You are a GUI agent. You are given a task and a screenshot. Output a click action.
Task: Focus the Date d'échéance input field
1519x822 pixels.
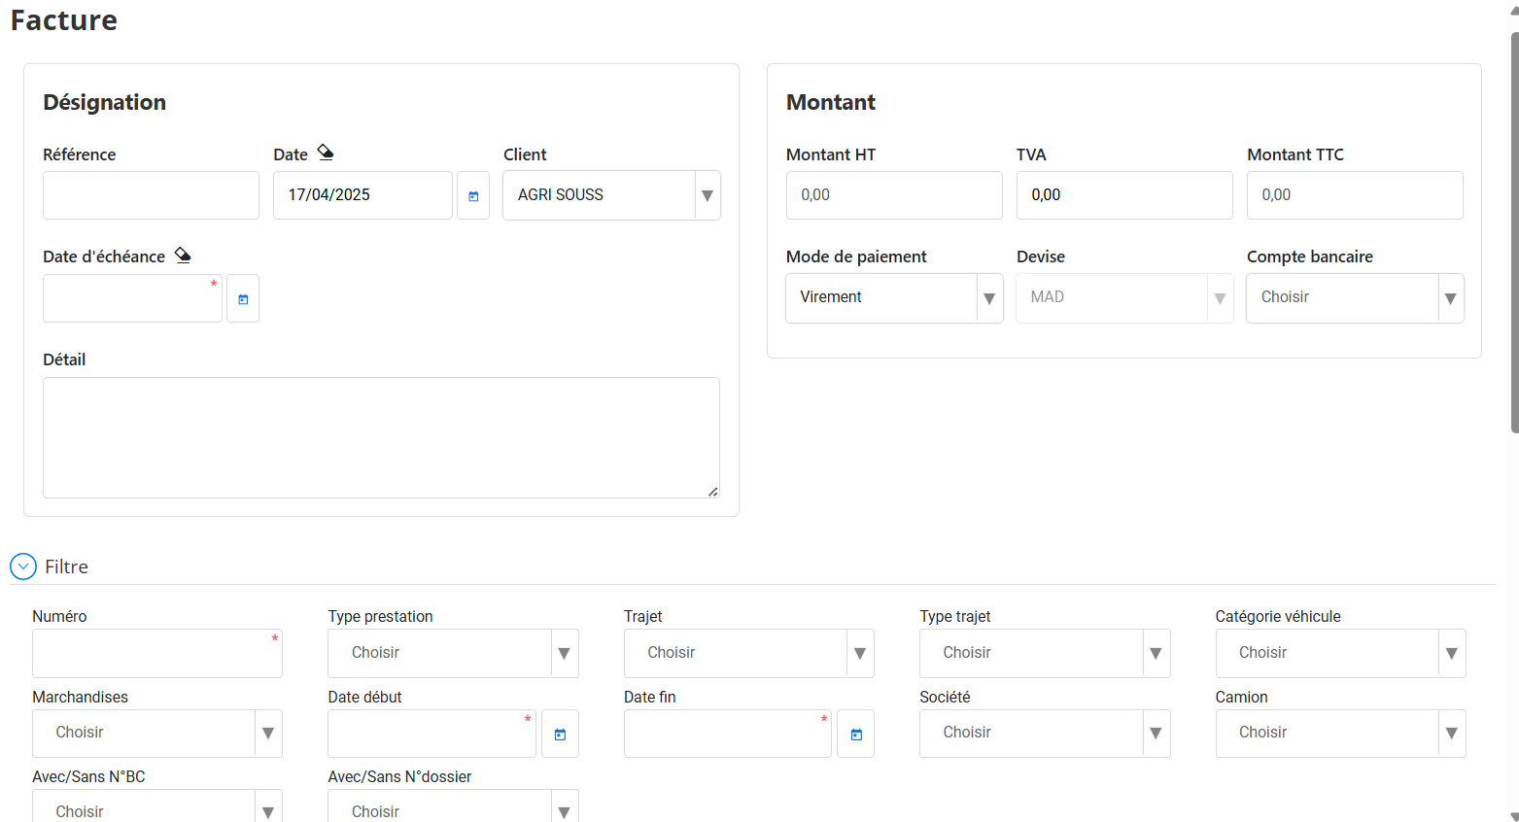click(x=132, y=298)
